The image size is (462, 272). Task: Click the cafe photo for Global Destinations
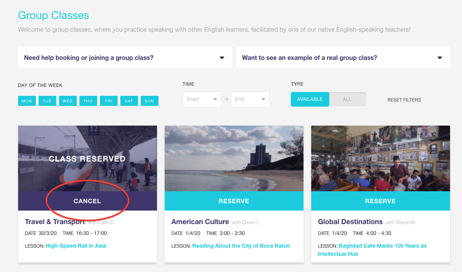coord(380,158)
